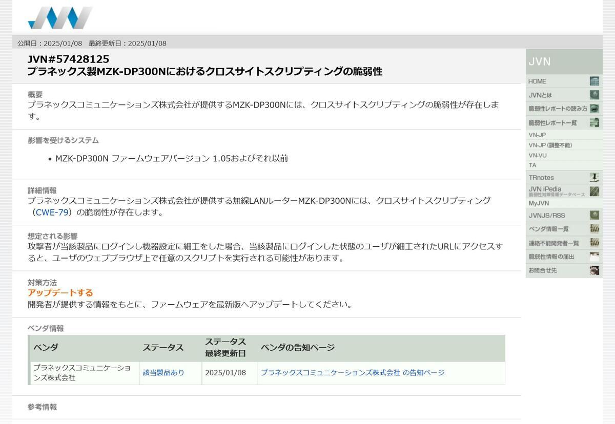Open the TRnotes menu item
615x424 pixels.
pos(564,177)
